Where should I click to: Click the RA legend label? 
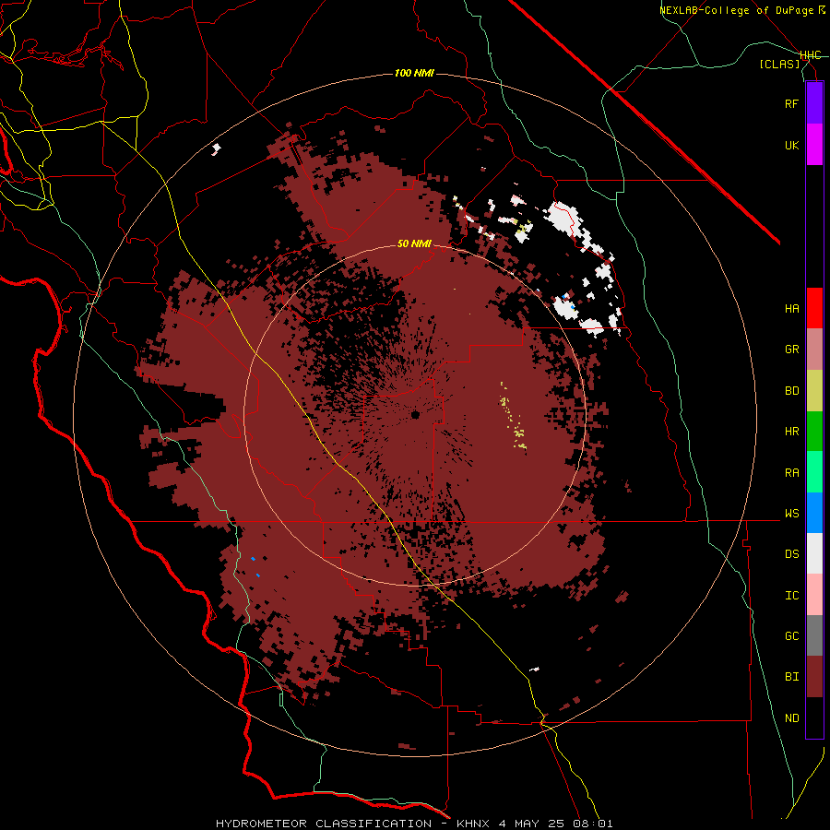(791, 473)
